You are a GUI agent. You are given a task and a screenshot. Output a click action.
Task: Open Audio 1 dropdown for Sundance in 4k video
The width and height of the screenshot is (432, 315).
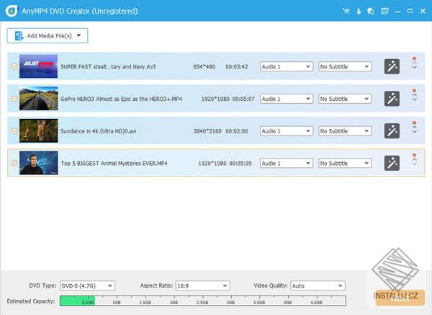(287, 131)
